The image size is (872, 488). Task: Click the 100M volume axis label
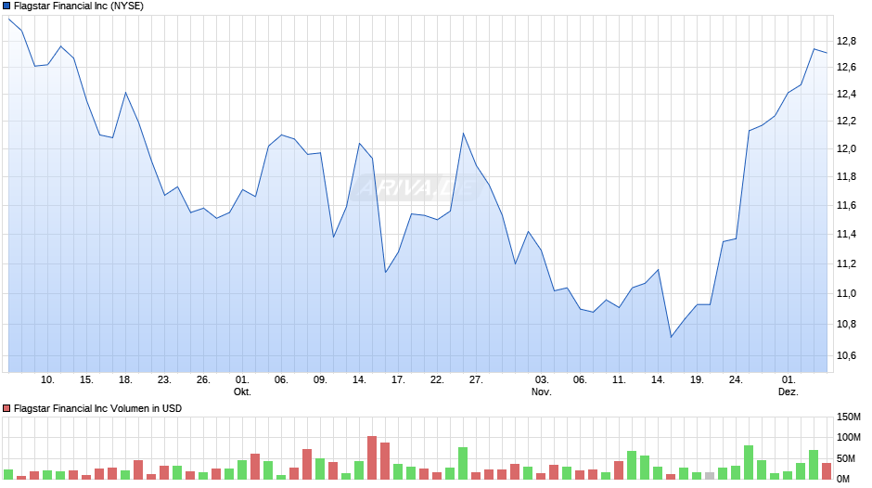click(x=849, y=437)
